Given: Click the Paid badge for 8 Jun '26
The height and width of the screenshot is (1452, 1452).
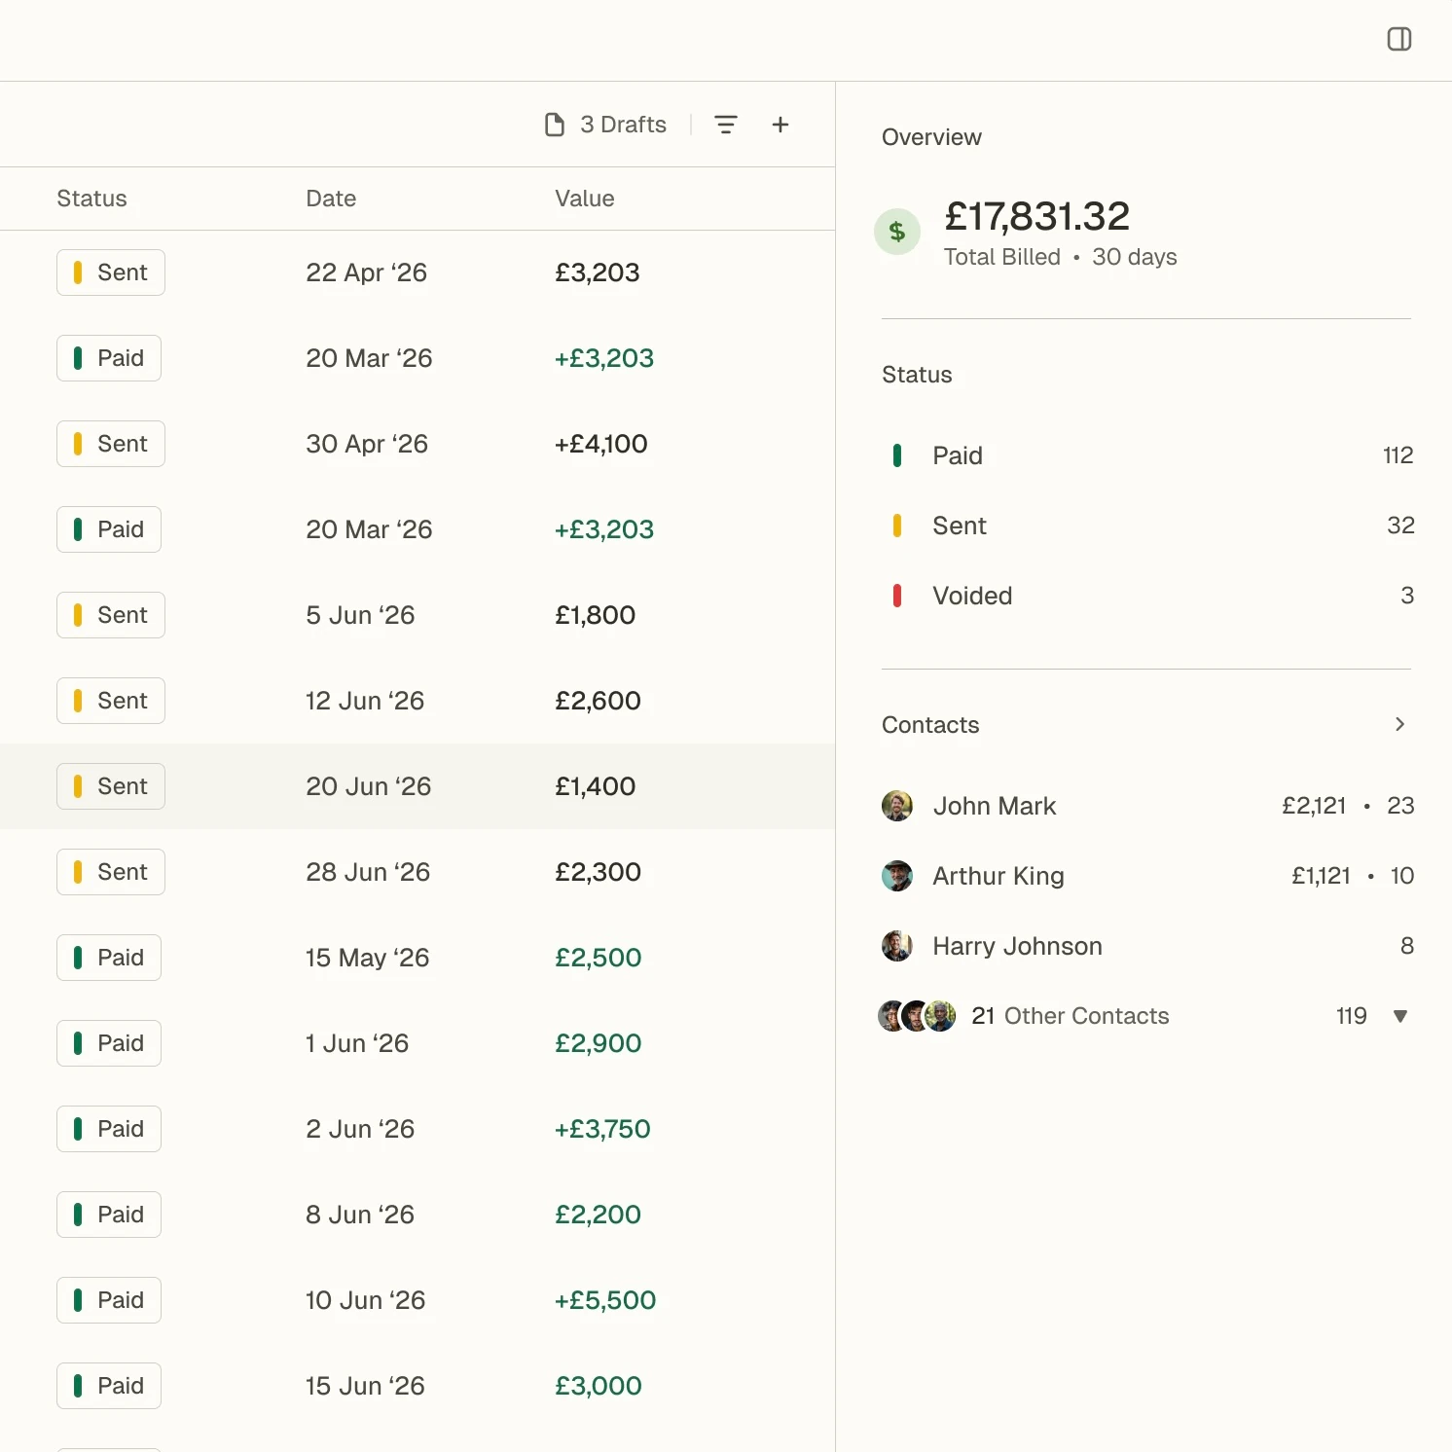Looking at the screenshot, I should [x=109, y=1215].
